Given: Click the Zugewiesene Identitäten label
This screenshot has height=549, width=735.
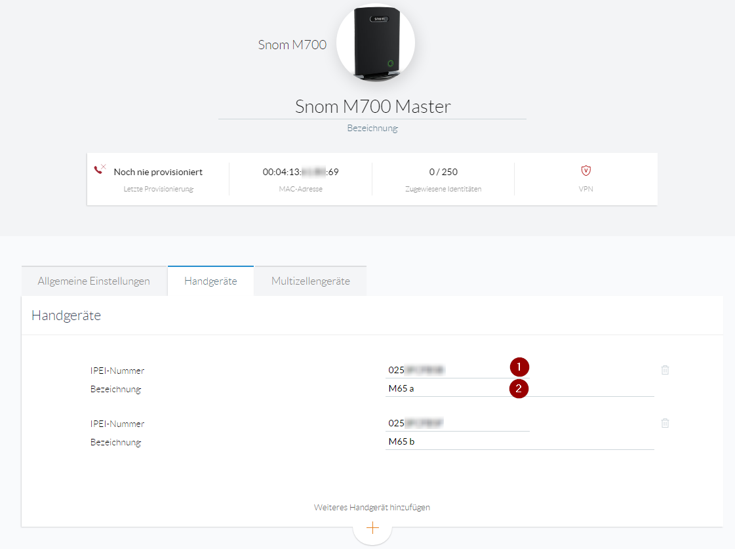Looking at the screenshot, I should 443,189.
